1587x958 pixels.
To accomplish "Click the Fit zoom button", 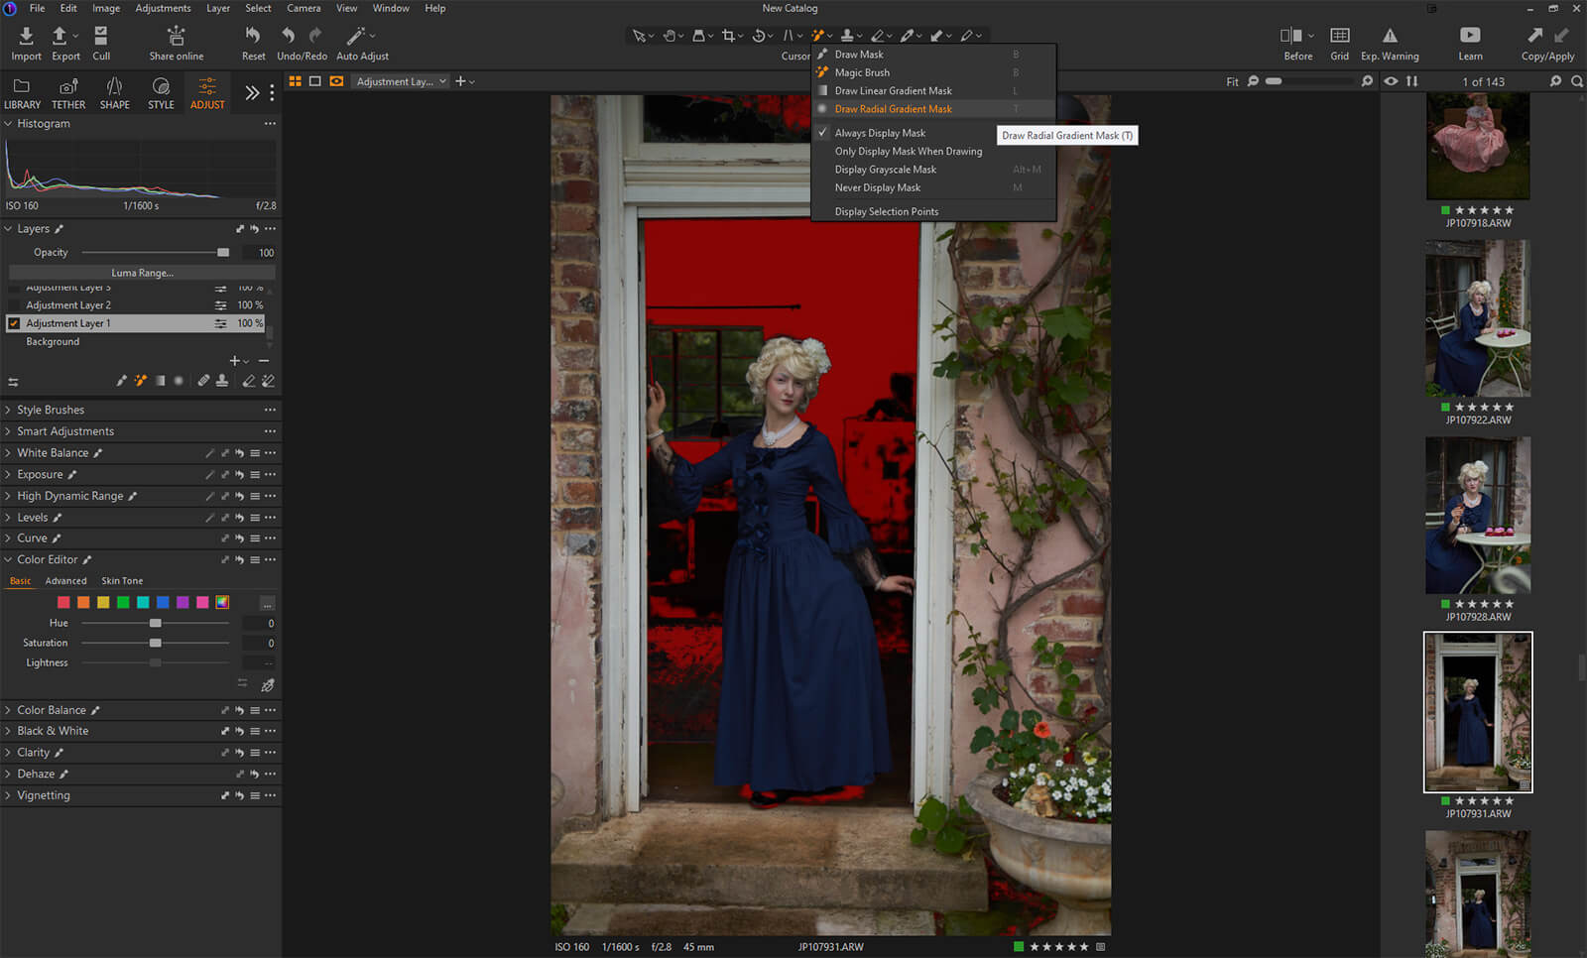I will 1232,82.
